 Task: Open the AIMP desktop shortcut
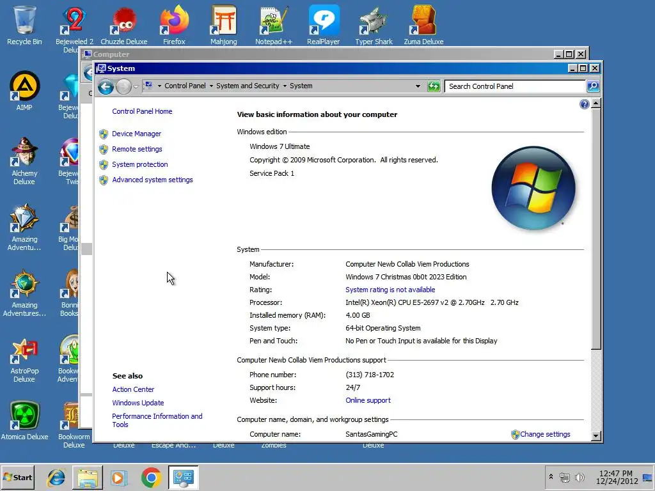click(x=24, y=91)
